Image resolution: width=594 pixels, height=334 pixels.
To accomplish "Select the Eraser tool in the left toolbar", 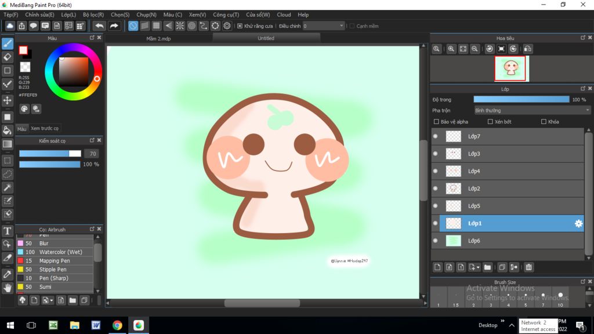I will [x=8, y=57].
